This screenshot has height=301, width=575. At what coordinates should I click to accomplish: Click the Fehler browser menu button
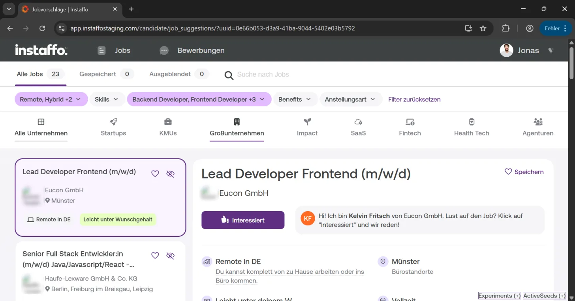556,28
